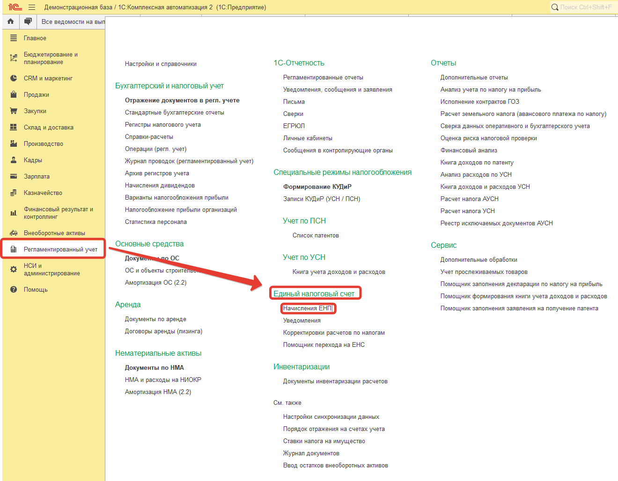Viewport: 618px width, 481px height.
Task: Open the main hamburger menu beside the 1C logo
Action: pos(32,7)
